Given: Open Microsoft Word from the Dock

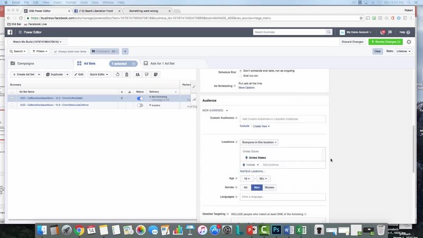Looking at the screenshot, I should pyautogui.click(x=289, y=230).
